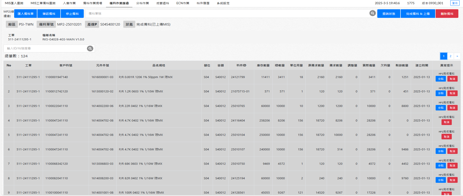The image size is (463, 196).
Task: Click 取消 for 料件ID 25010104
Action: tap(446, 137)
